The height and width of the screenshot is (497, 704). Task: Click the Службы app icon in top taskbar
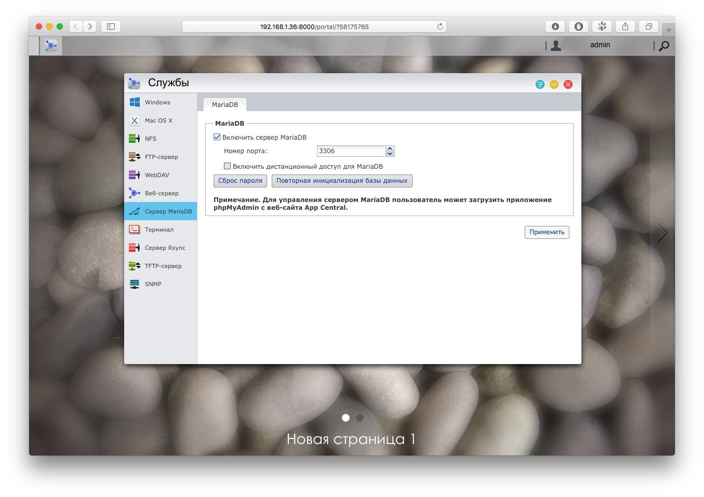[x=51, y=46]
